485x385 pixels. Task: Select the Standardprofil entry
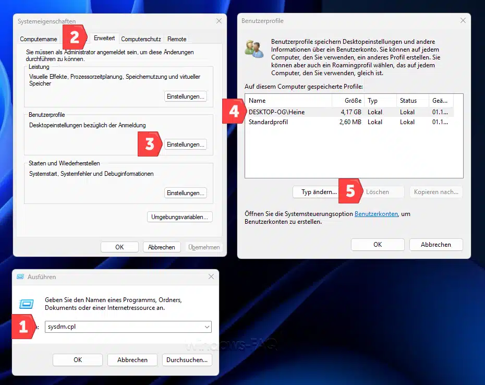[x=269, y=122]
